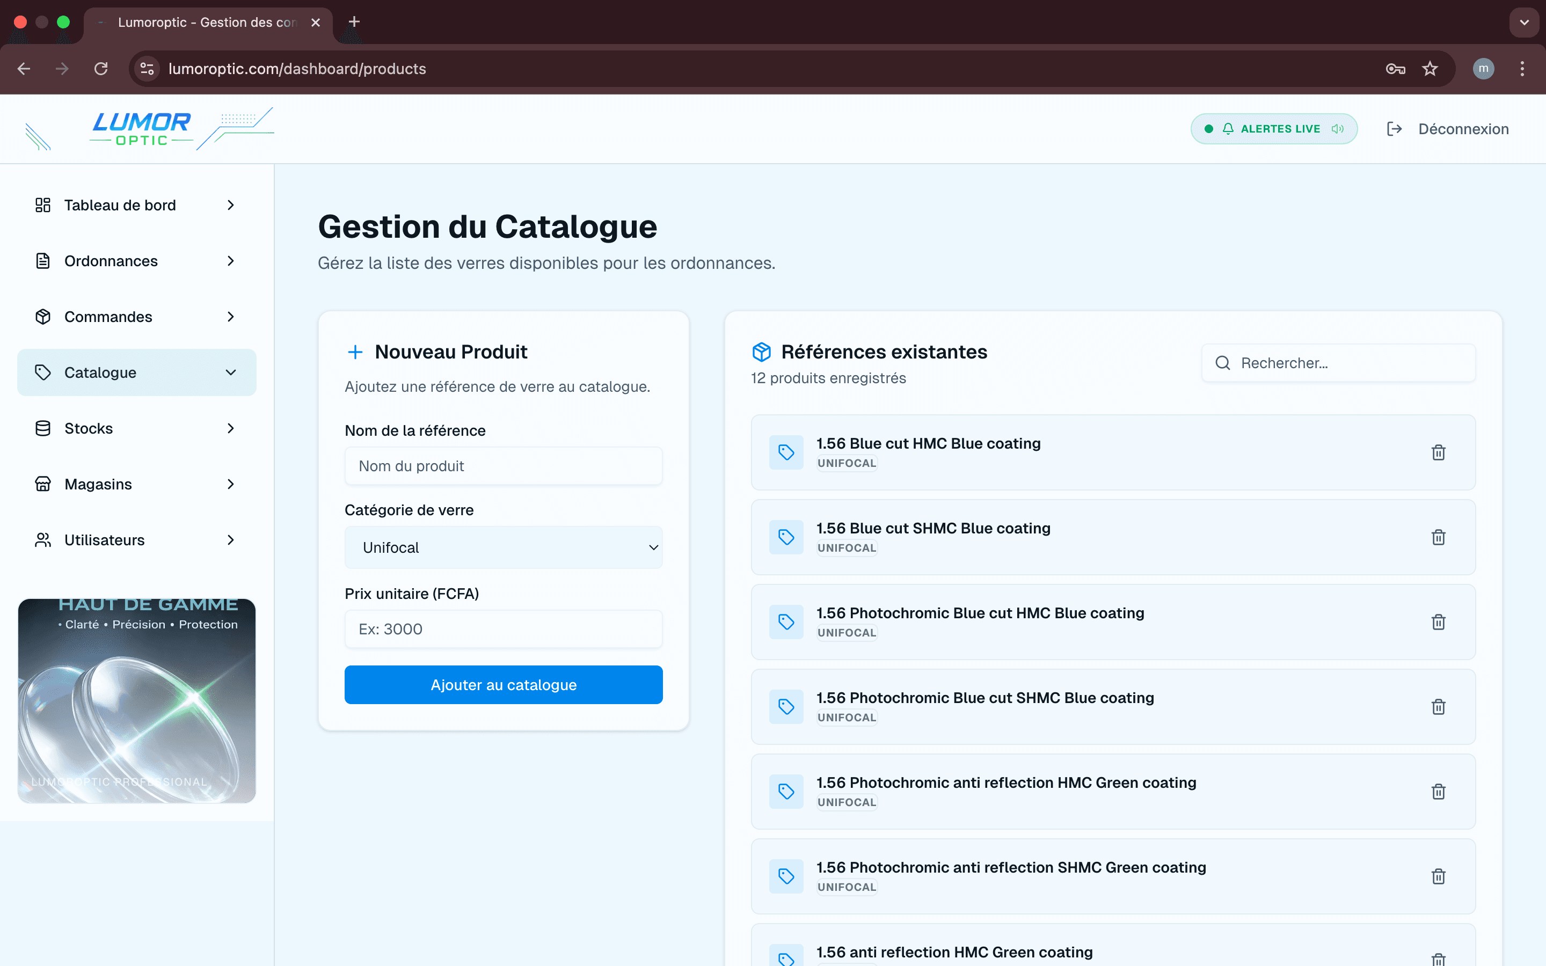The image size is (1546, 966).
Task: Open Tableau de bord menu item
Action: point(137,205)
